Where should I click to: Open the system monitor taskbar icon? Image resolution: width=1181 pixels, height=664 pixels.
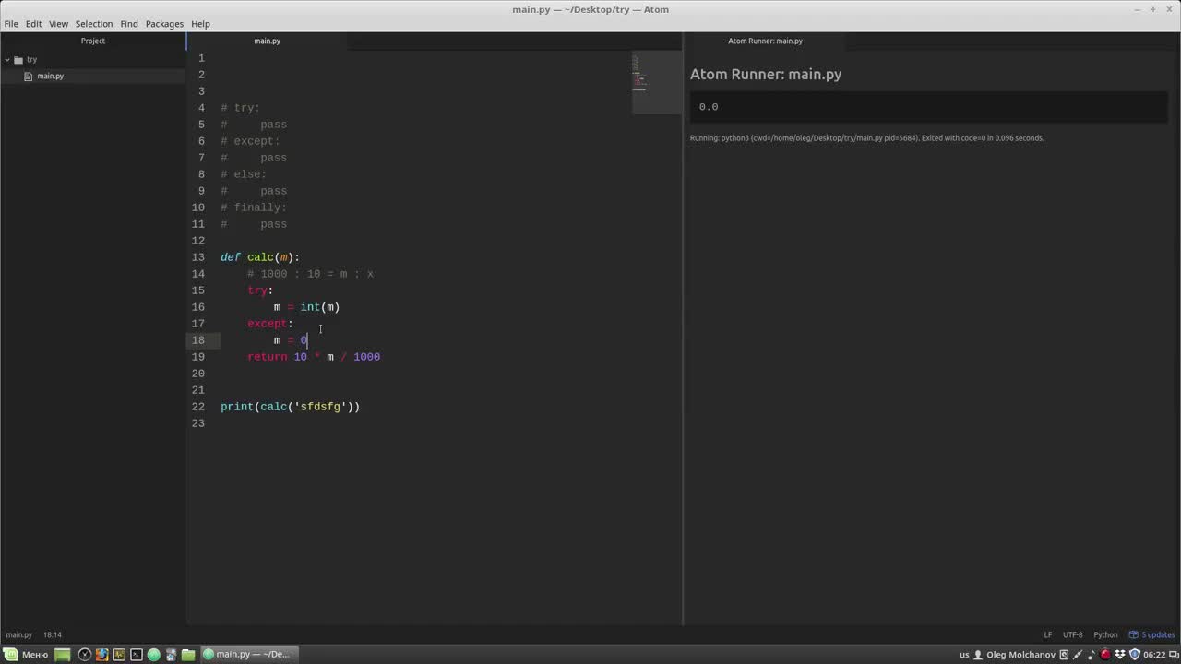coord(119,655)
